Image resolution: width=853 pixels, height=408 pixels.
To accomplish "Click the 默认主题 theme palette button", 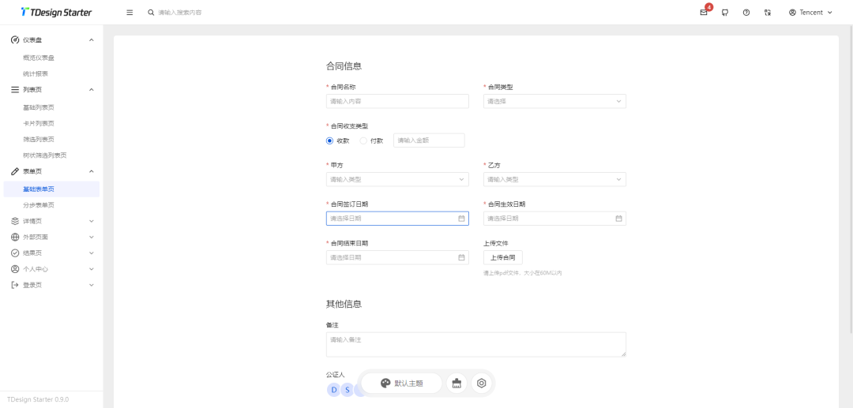I will point(401,383).
